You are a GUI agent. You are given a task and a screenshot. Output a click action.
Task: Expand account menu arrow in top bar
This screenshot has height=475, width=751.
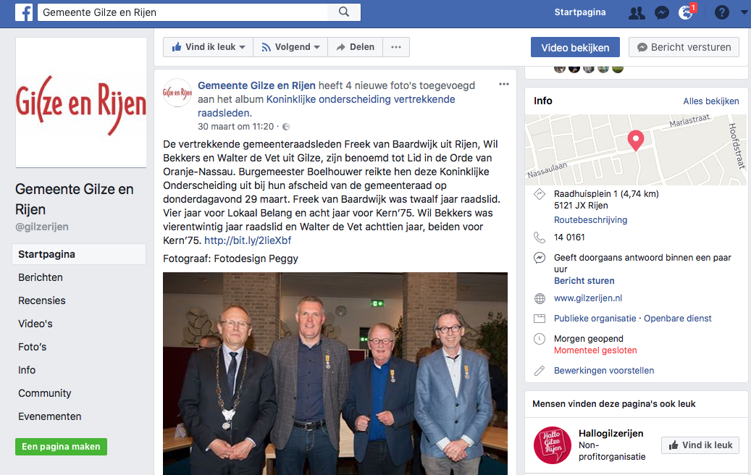[744, 12]
